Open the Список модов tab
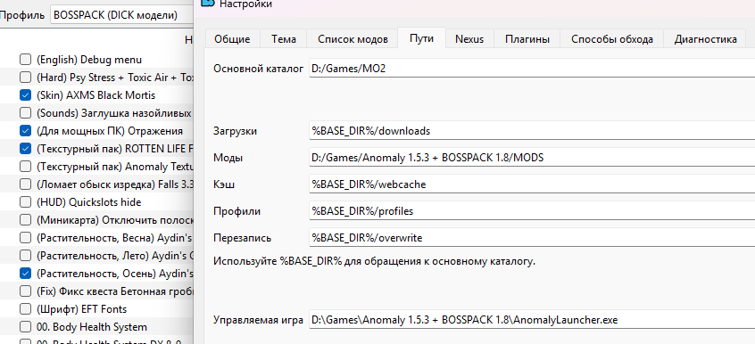755x344 pixels. click(353, 39)
